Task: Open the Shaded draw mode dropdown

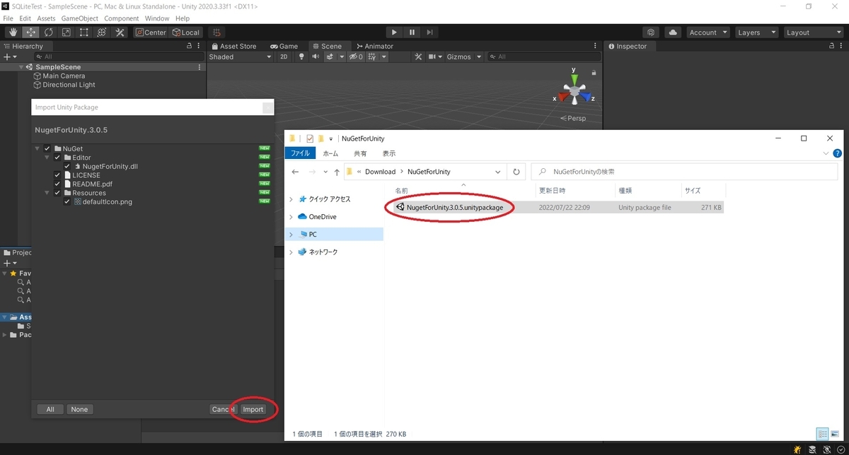Action: (x=239, y=57)
